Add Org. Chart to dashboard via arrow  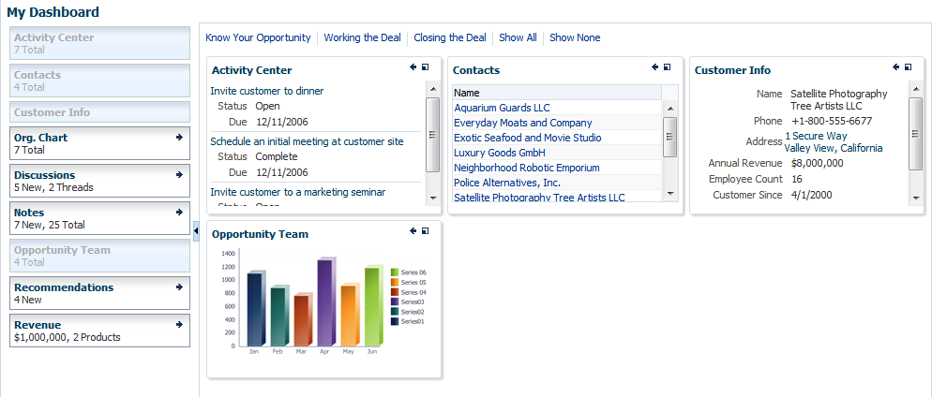point(179,138)
